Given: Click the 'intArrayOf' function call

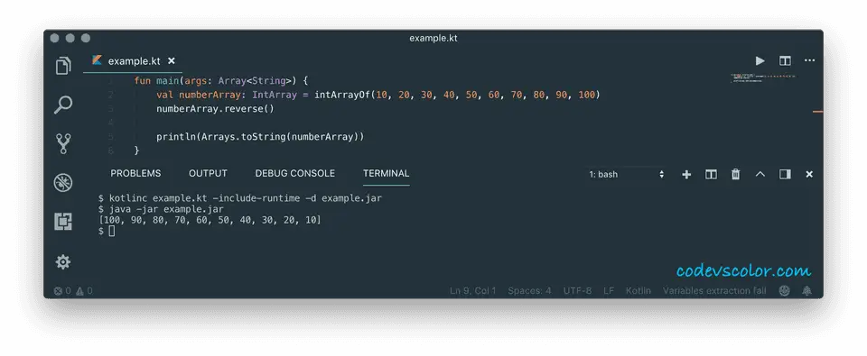Looking at the screenshot, I should [x=343, y=95].
